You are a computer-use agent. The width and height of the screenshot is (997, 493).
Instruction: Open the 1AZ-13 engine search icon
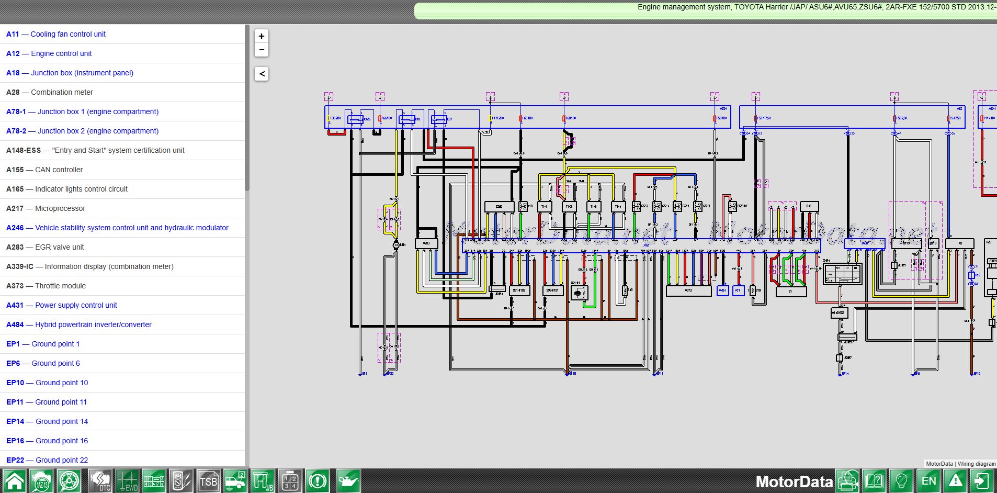[42, 481]
